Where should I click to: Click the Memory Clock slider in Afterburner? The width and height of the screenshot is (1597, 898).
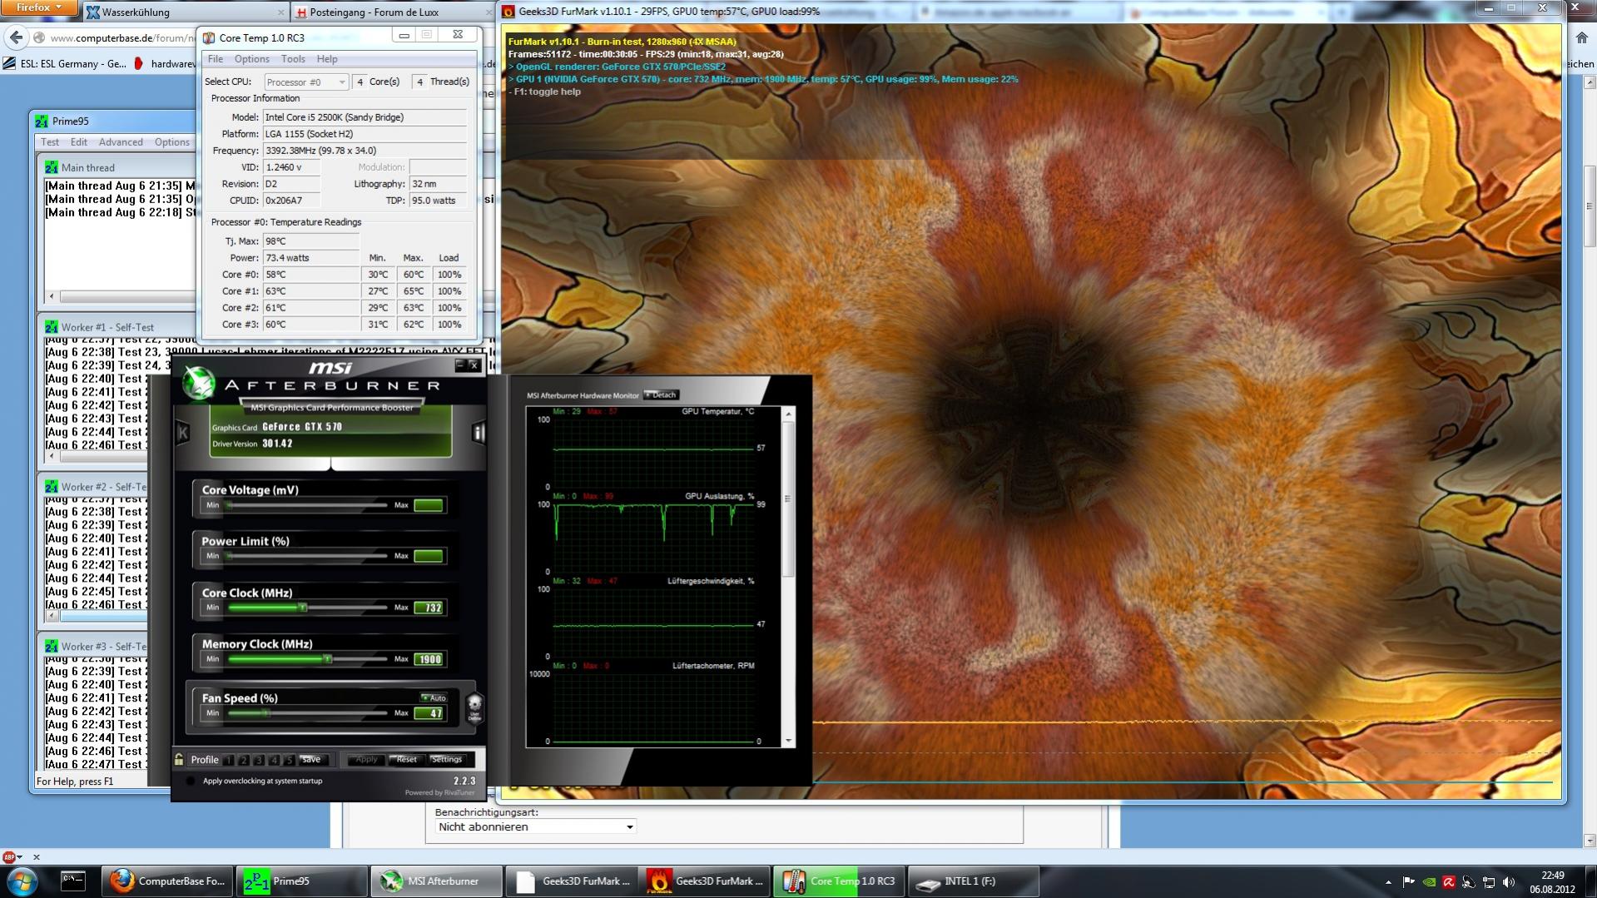point(307,659)
